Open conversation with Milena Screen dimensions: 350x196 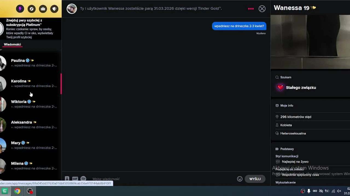click(x=30, y=166)
